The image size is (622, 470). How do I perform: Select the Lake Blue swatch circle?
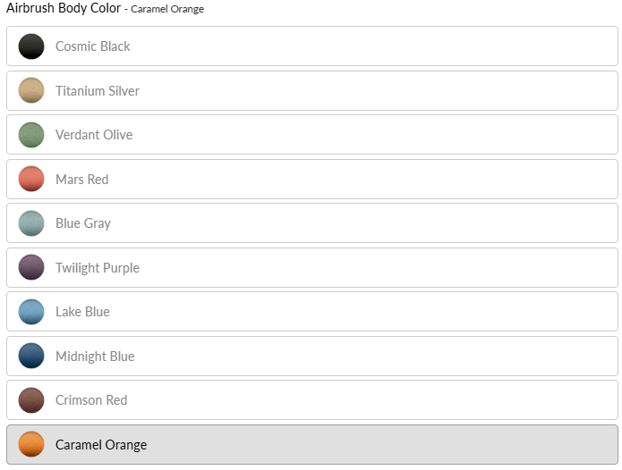(31, 312)
